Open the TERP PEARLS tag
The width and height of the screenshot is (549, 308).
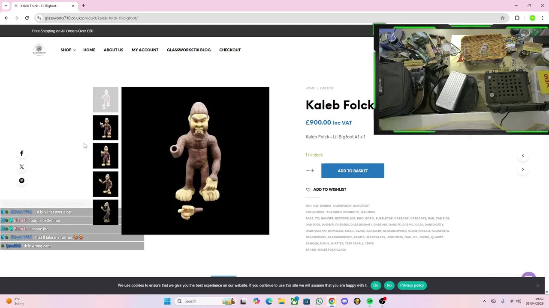point(354,243)
